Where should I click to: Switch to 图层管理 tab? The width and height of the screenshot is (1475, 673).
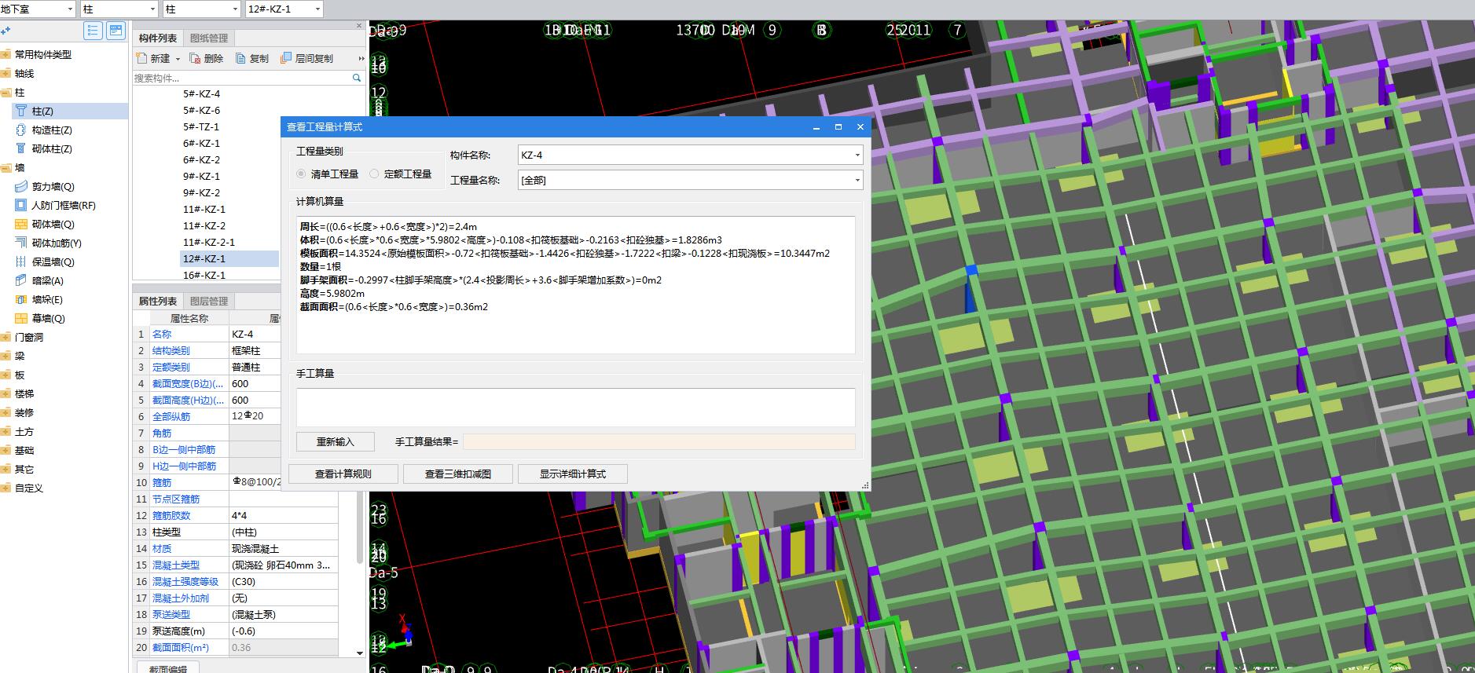click(209, 301)
